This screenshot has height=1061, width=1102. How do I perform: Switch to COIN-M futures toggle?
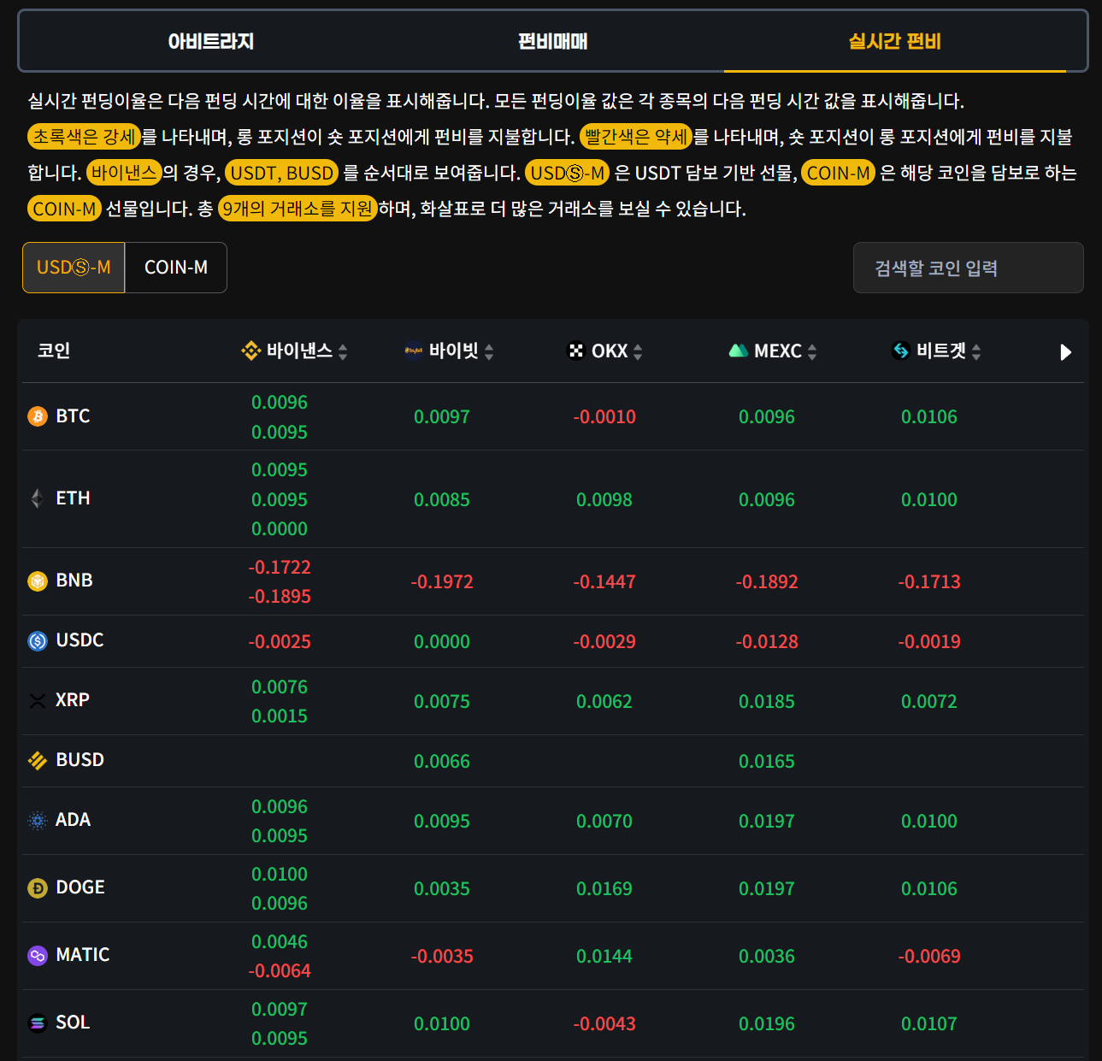coord(176,268)
